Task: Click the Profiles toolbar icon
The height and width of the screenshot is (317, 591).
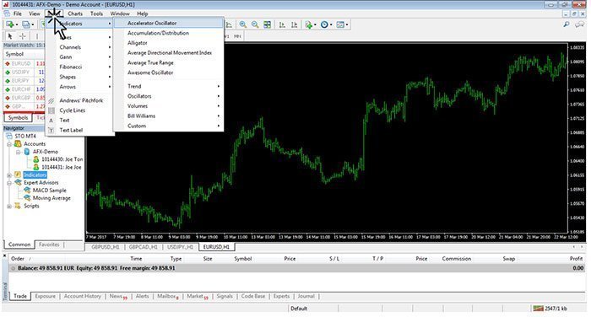Action: click(x=25, y=24)
